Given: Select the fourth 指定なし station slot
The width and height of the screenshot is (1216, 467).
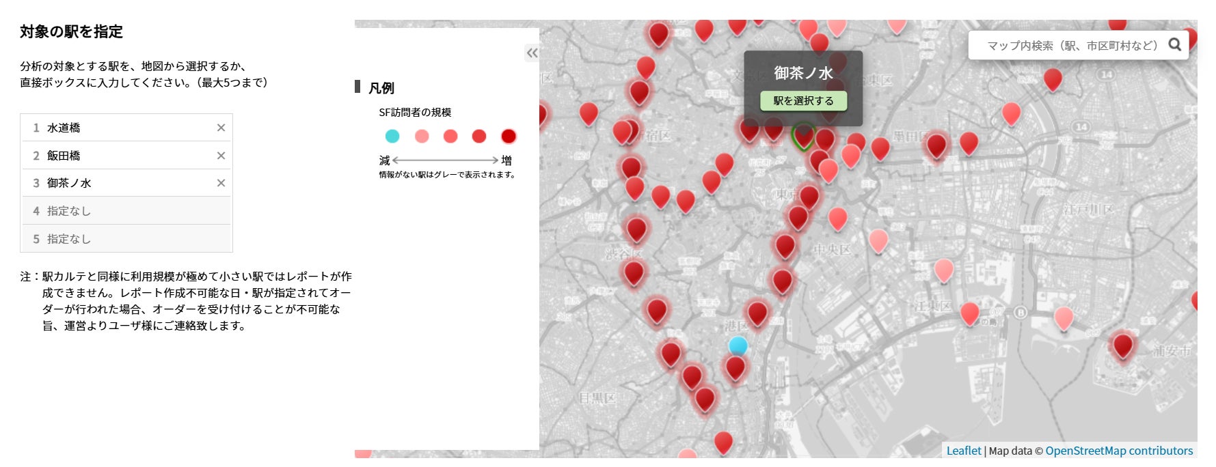Looking at the screenshot, I should click(126, 211).
